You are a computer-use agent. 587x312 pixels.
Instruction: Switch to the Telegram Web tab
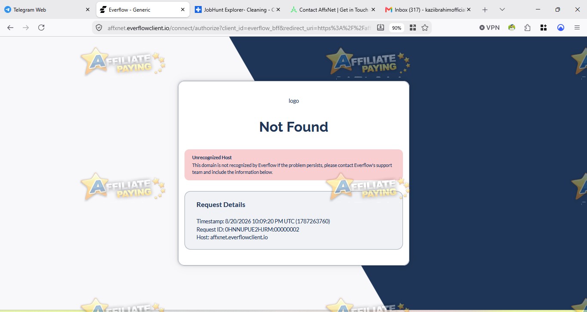(x=47, y=9)
